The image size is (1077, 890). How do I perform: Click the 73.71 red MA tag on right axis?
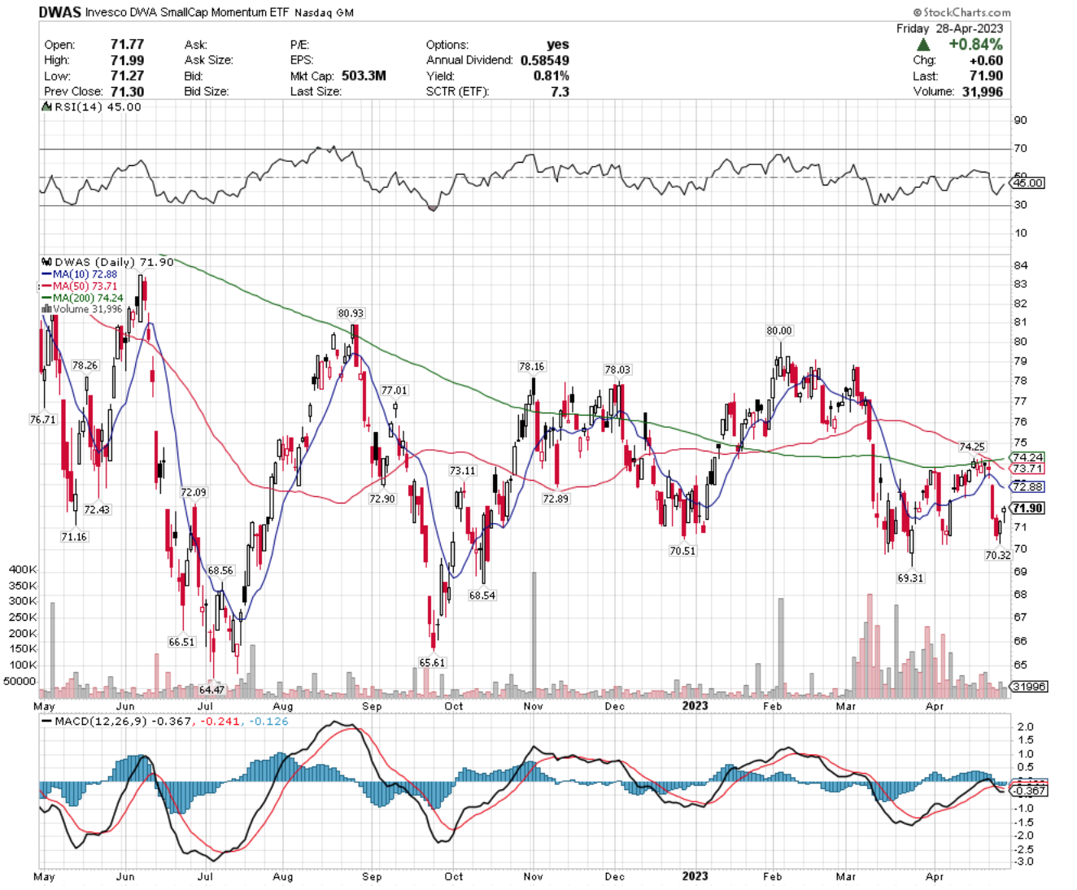[1027, 469]
